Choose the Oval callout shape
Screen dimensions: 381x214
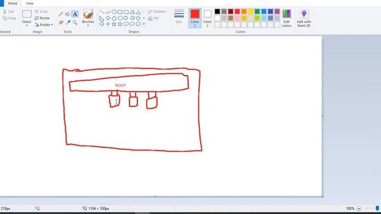point(132,24)
